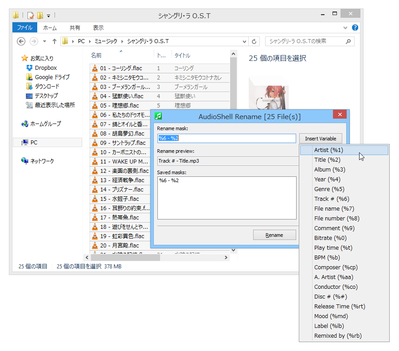
Task: Expand the address bar dropdown chevron
Action: click(x=243, y=41)
